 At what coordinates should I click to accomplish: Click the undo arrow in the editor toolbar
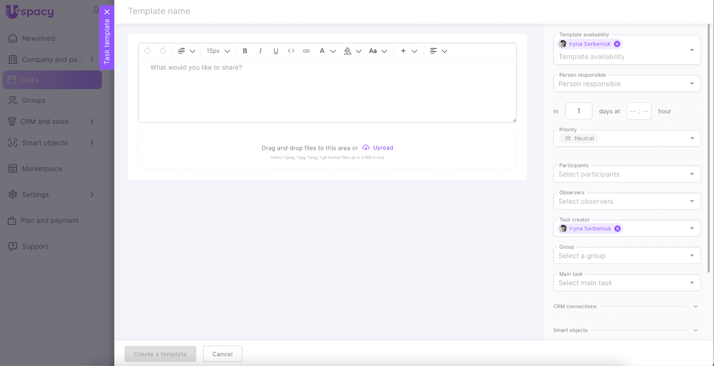pyautogui.click(x=148, y=51)
